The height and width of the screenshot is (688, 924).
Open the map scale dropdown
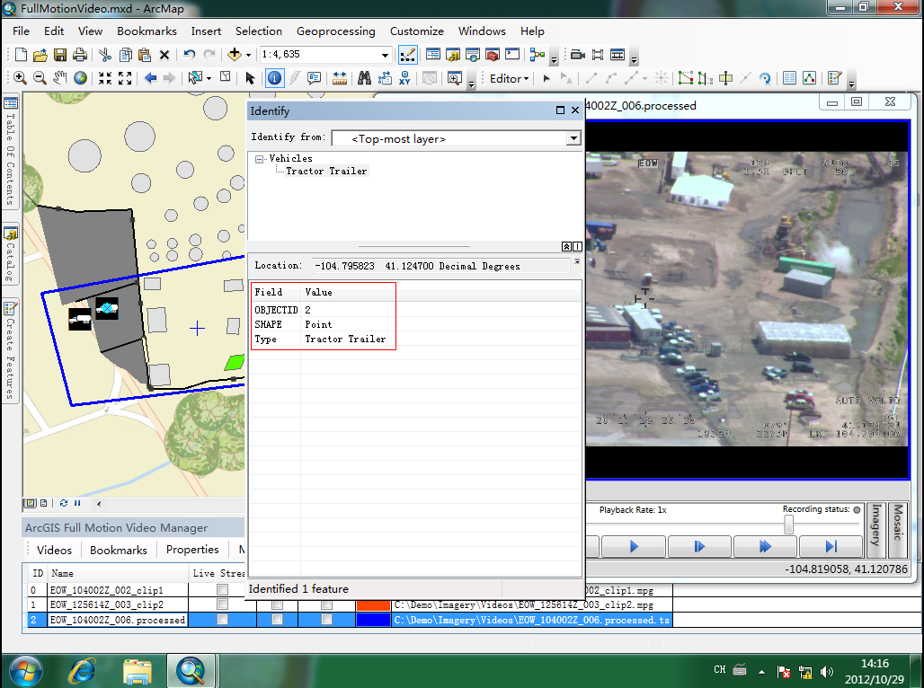tap(385, 55)
